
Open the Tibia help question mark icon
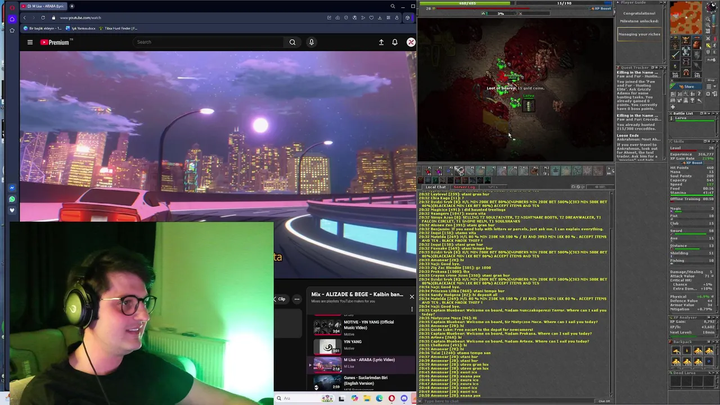click(x=699, y=94)
